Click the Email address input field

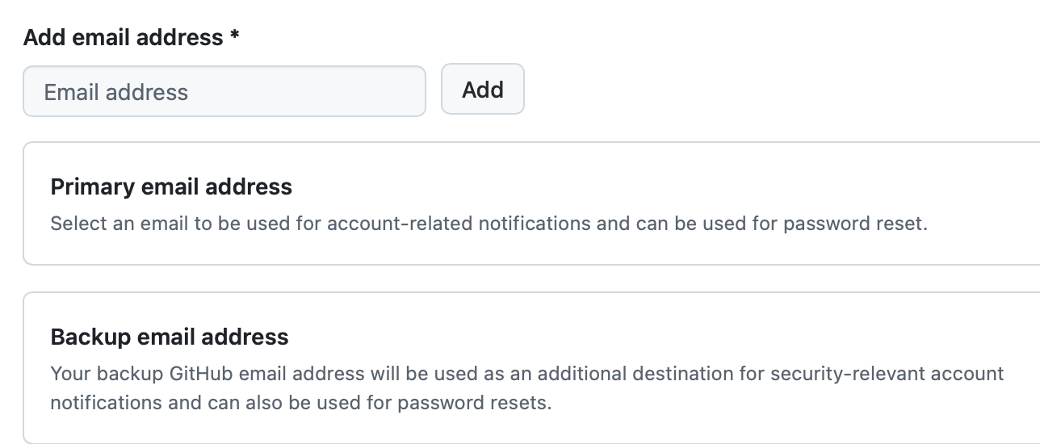[224, 91]
